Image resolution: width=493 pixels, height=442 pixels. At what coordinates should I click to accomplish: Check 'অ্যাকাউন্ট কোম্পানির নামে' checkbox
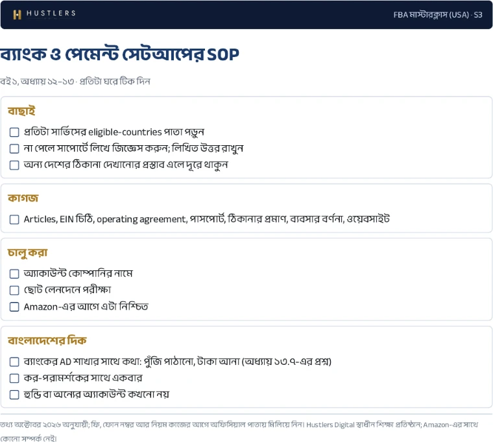[x=14, y=273]
